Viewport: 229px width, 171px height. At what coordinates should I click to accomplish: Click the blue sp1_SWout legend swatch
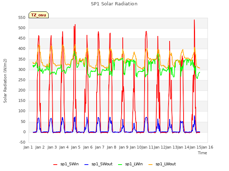[87, 165]
